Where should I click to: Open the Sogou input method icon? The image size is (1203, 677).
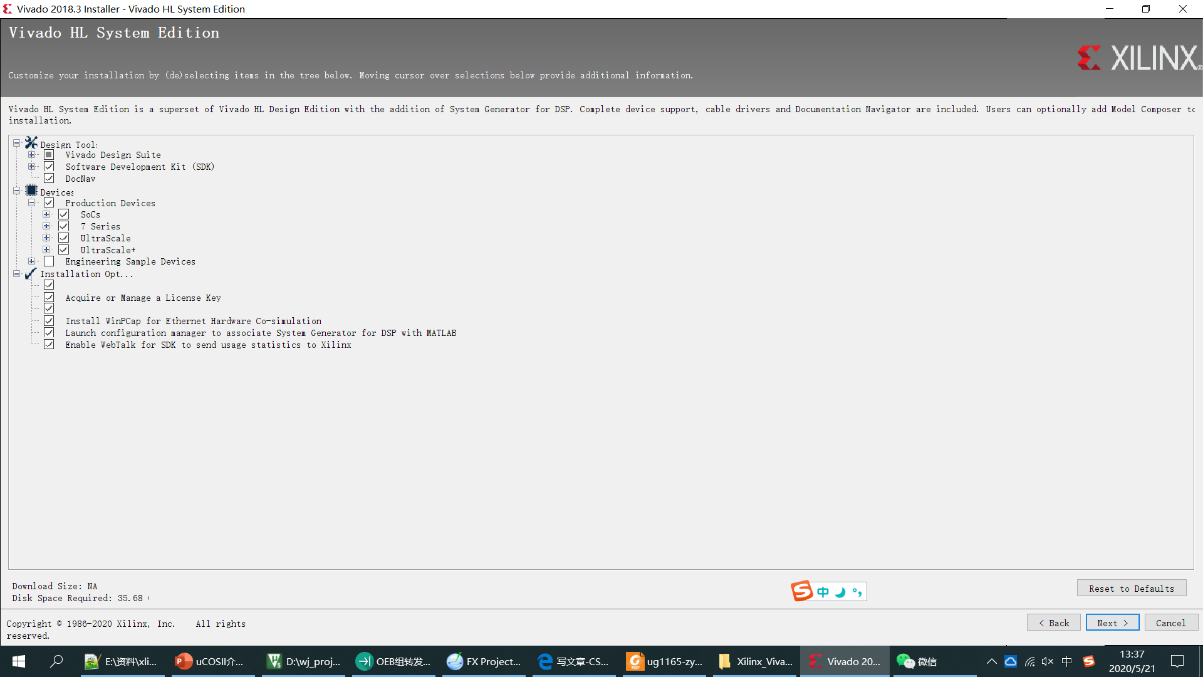1090,661
